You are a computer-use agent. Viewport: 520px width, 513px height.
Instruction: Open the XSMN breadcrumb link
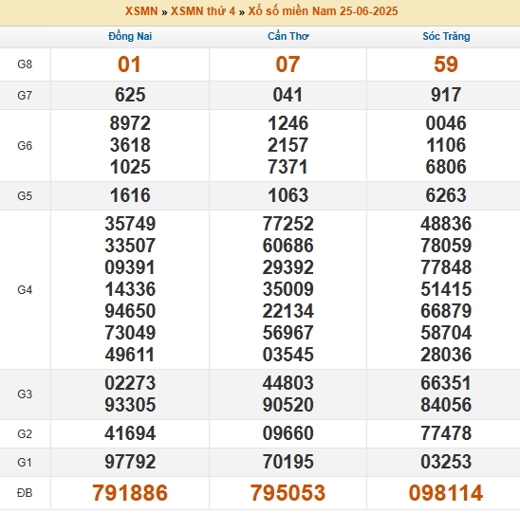(x=141, y=11)
